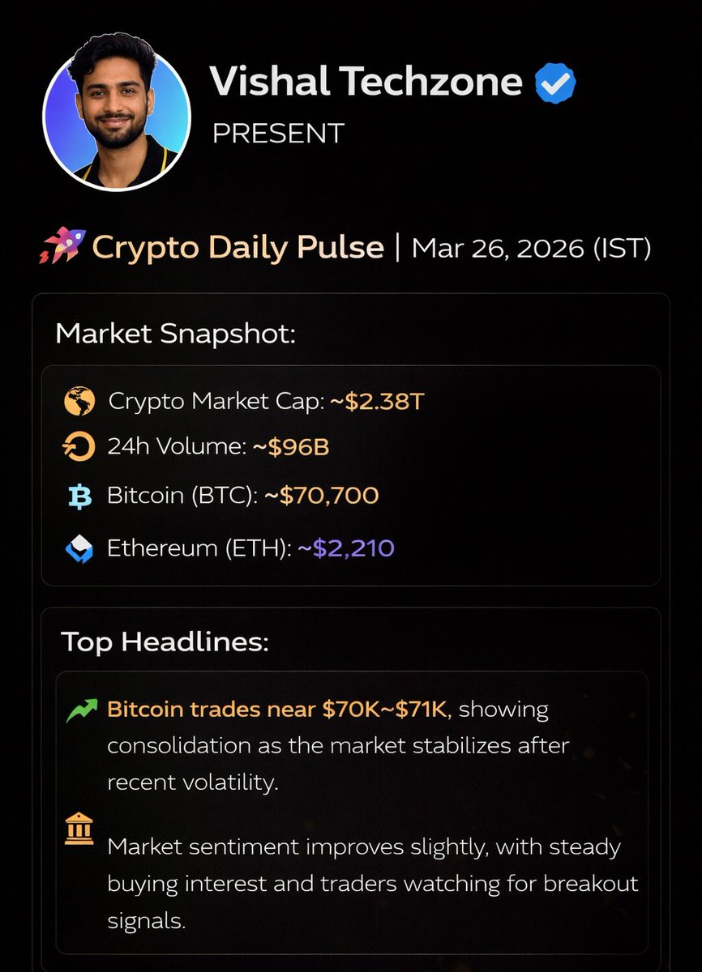This screenshot has height=972, width=702.
Task: Click the PRESENT label under the name
Action: 278,133
